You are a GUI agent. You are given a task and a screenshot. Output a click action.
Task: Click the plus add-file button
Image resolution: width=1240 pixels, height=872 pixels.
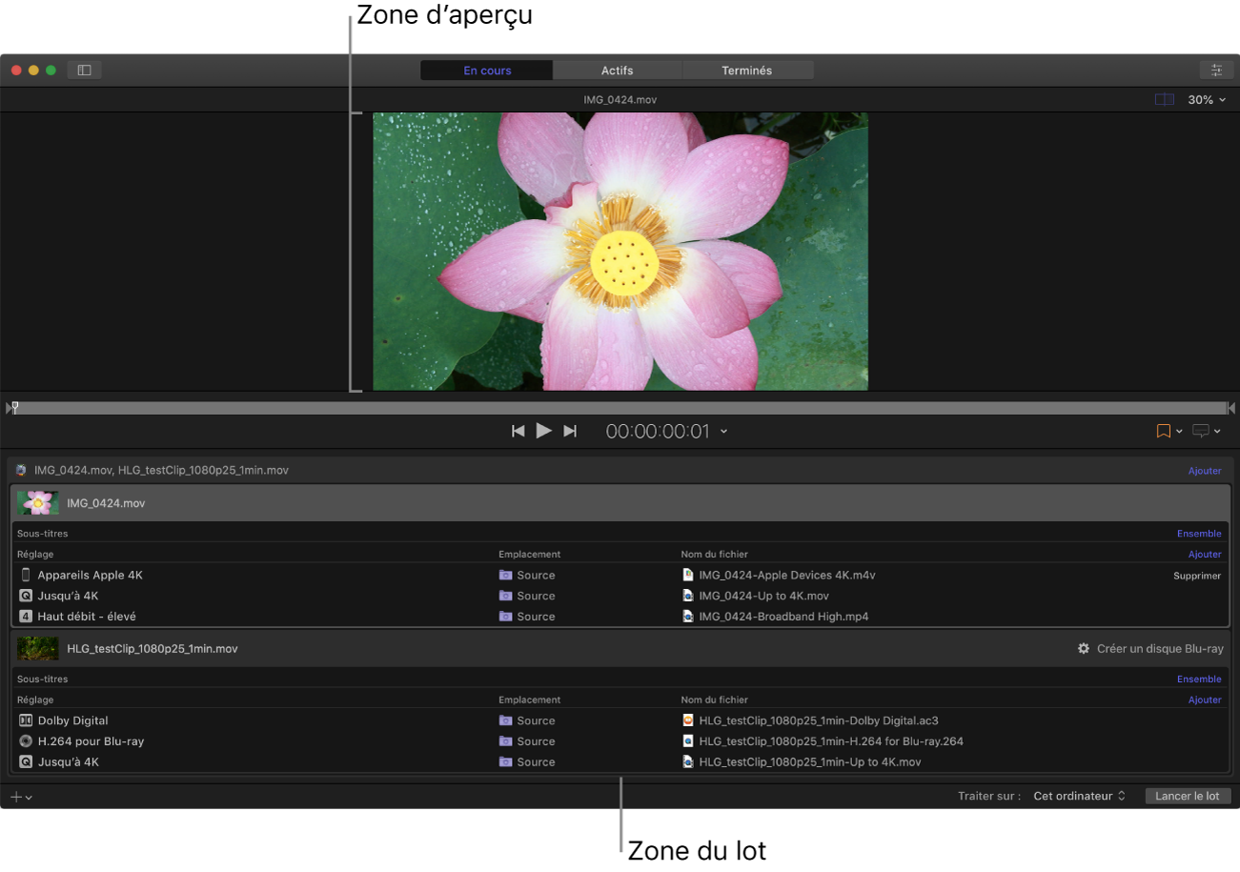[16, 797]
